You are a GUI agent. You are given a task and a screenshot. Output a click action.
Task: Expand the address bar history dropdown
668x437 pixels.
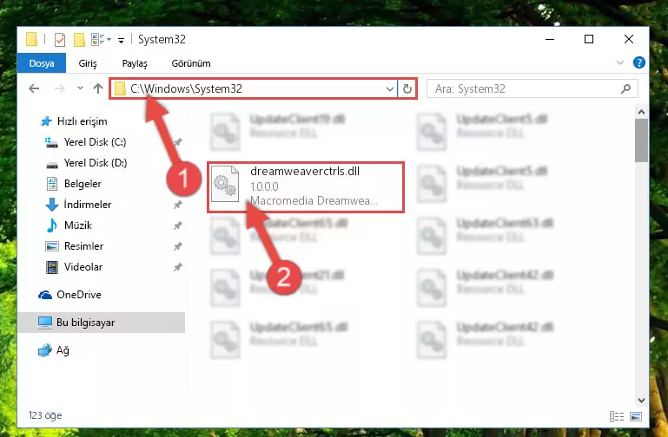(x=389, y=88)
